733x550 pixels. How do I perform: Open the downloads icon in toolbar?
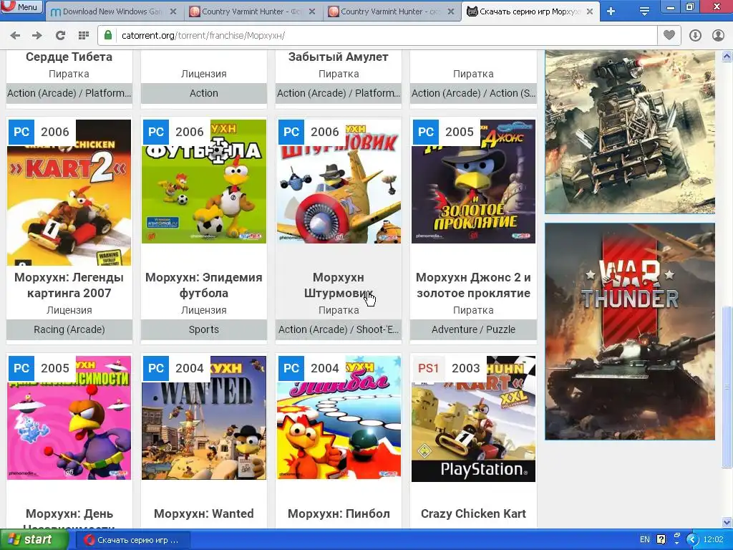pos(695,35)
